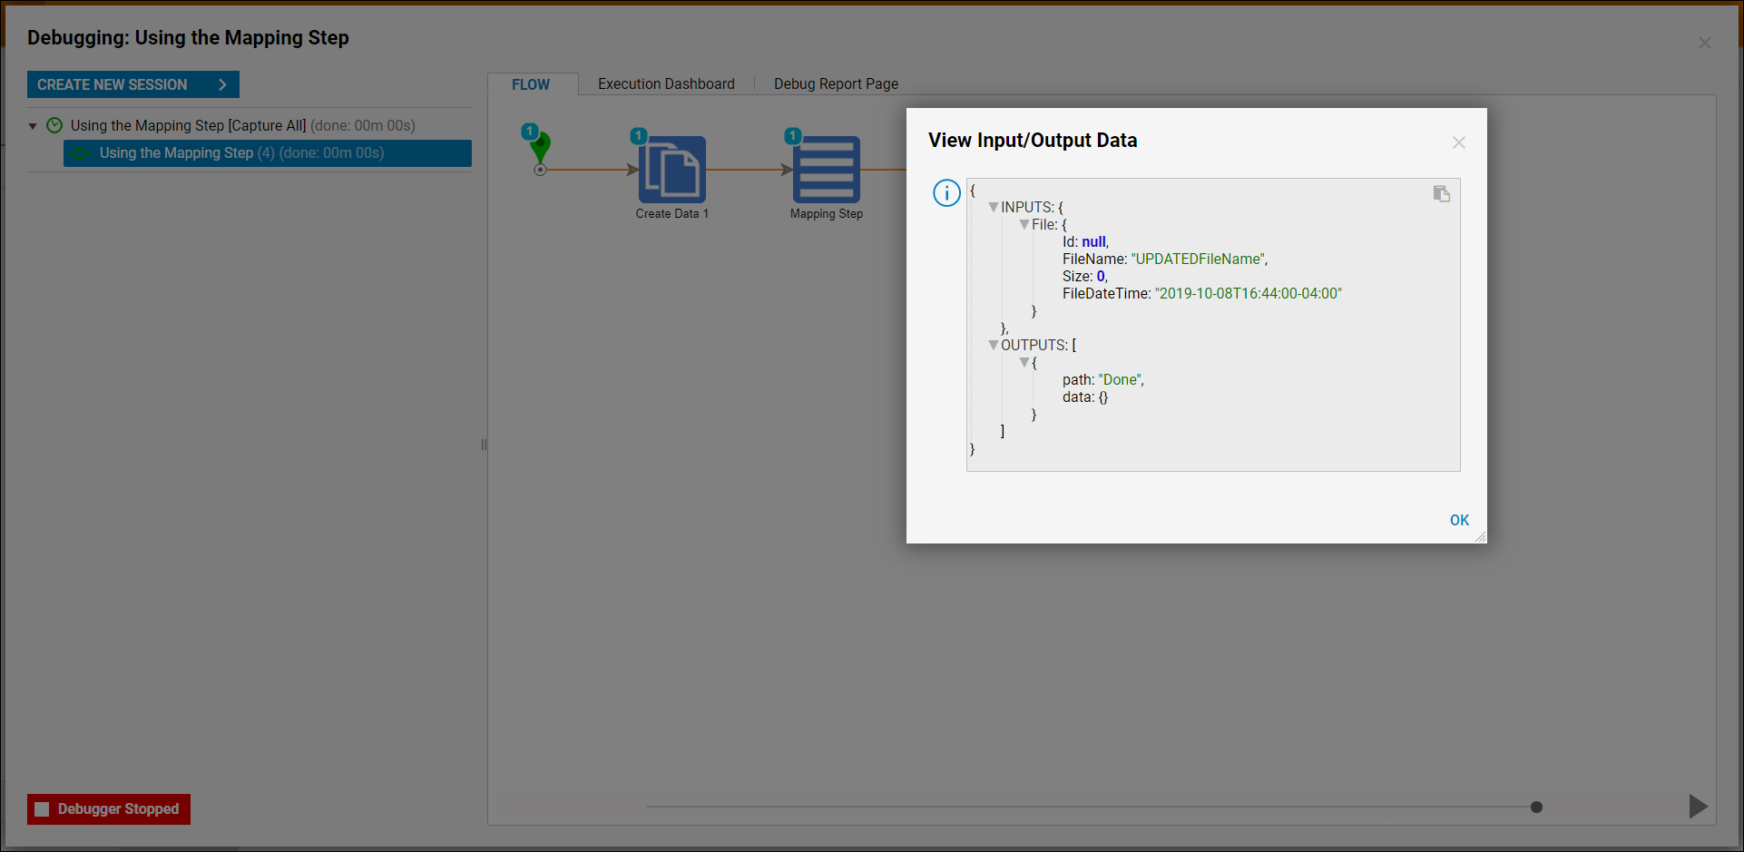Screen dimensions: 1744x852
Task: Click CREATE NEW SESSION button
Action: coord(133,84)
